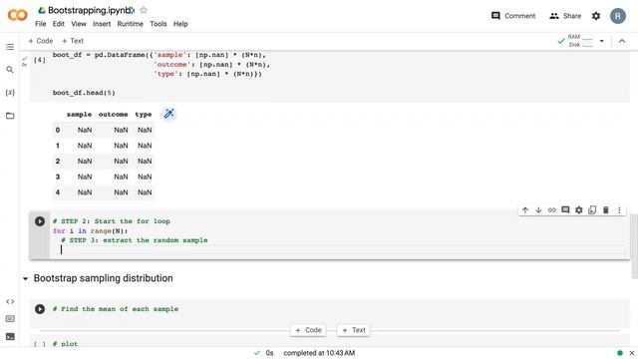638x359 pixels.
Task: Star the Bootstrapping.ipynb notebook
Action: pos(144,10)
